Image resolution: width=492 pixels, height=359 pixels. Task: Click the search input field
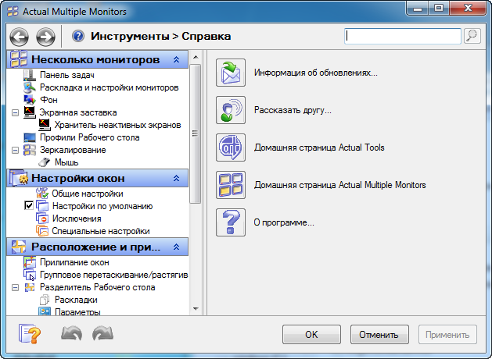[403, 36]
